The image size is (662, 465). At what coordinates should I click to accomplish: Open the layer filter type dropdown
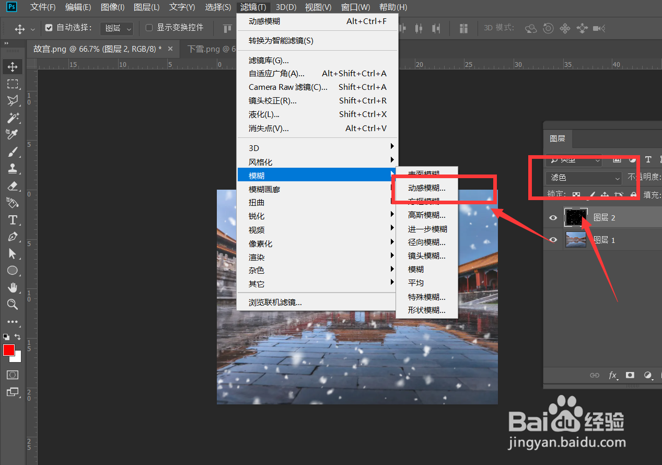573,159
